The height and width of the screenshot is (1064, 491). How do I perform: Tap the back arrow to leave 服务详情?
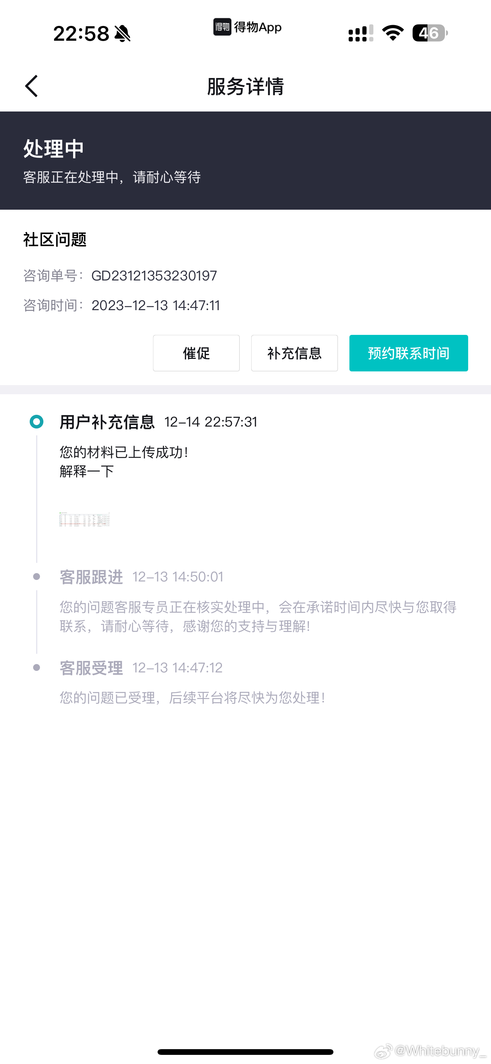point(32,86)
